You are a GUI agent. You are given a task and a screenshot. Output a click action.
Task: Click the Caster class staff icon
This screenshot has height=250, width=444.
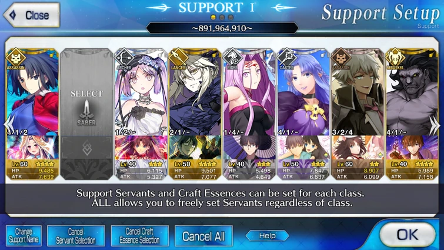coord(287,57)
